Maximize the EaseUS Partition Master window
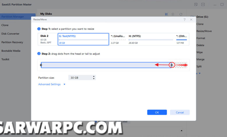Screen dimensions: 227x137 click(x=222, y=4)
